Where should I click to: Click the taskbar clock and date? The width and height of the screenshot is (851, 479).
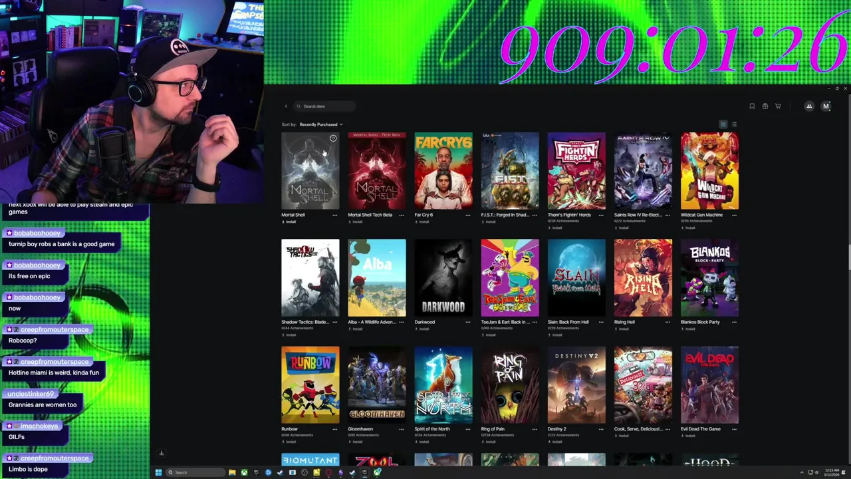point(832,472)
